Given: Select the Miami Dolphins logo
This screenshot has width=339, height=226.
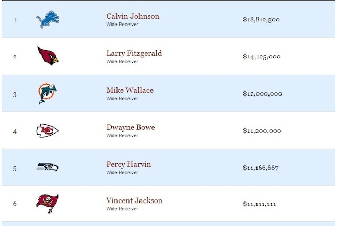Looking at the screenshot, I should 48,93.
